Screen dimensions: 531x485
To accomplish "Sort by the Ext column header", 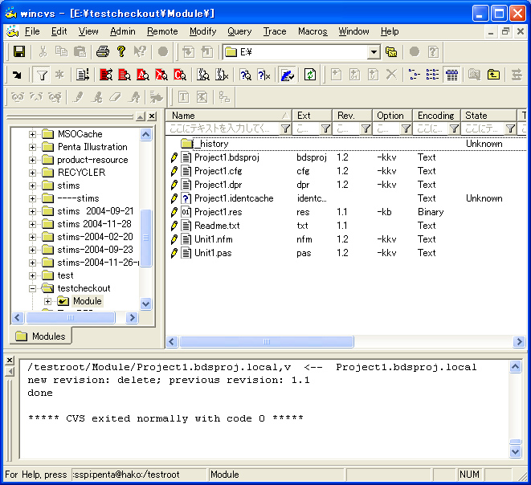I will pyautogui.click(x=312, y=116).
